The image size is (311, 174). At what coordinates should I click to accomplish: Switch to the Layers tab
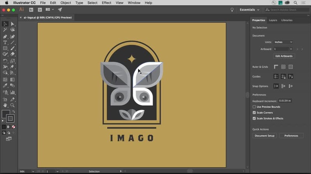[273, 20]
